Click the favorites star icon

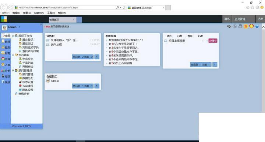252,7
